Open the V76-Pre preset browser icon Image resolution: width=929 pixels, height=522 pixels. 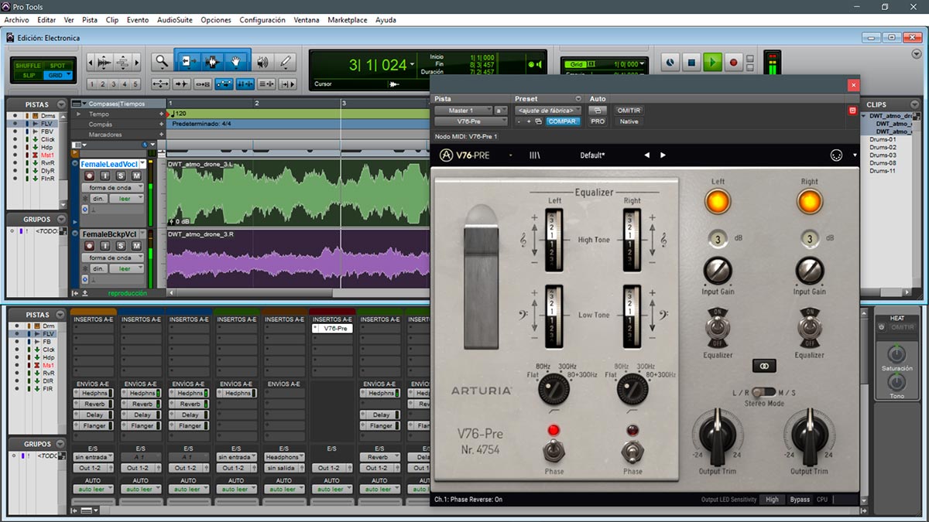534,155
